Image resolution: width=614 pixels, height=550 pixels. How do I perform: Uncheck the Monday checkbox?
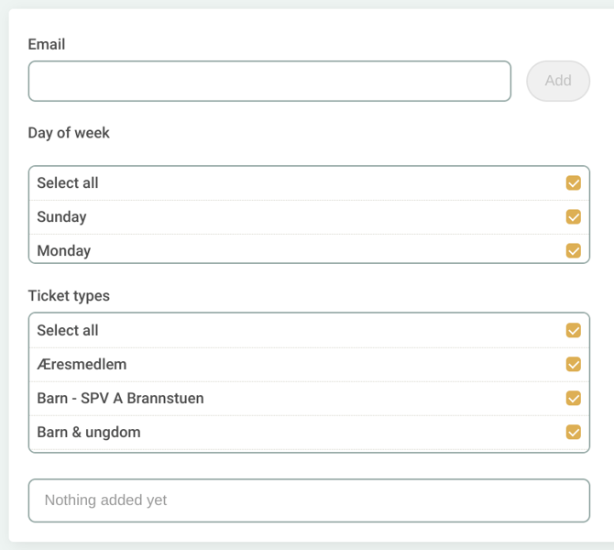[x=574, y=250]
